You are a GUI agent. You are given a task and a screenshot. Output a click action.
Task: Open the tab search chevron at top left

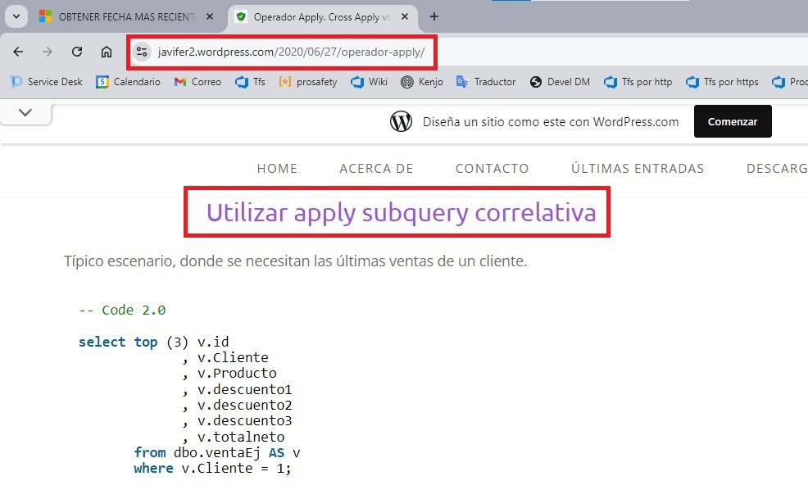(16, 16)
